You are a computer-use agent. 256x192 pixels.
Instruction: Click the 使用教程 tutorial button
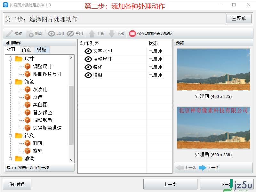pos(17,184)
